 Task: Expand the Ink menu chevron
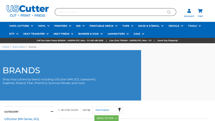83,26
